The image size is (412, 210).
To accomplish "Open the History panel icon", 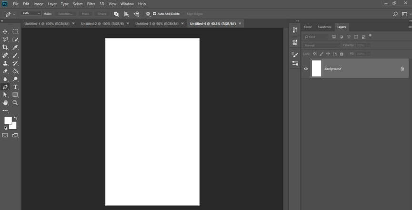I will click(x=295, y=30).
